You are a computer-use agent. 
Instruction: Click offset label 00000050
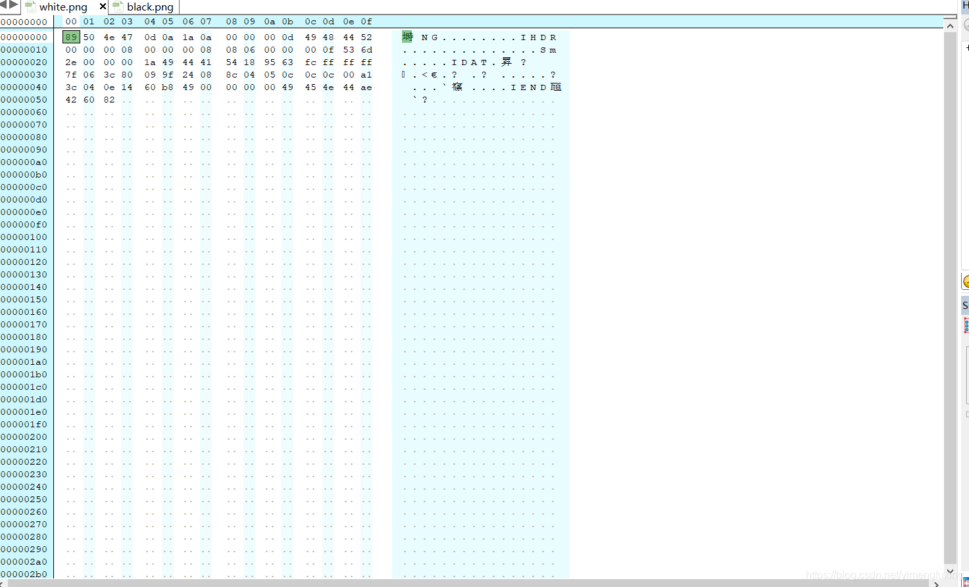click(24, 100)
